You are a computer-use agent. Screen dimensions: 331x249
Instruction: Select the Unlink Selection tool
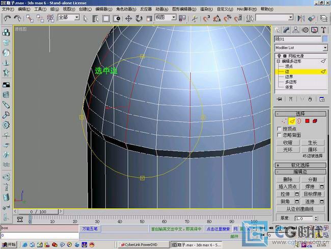tap(40, 18)
